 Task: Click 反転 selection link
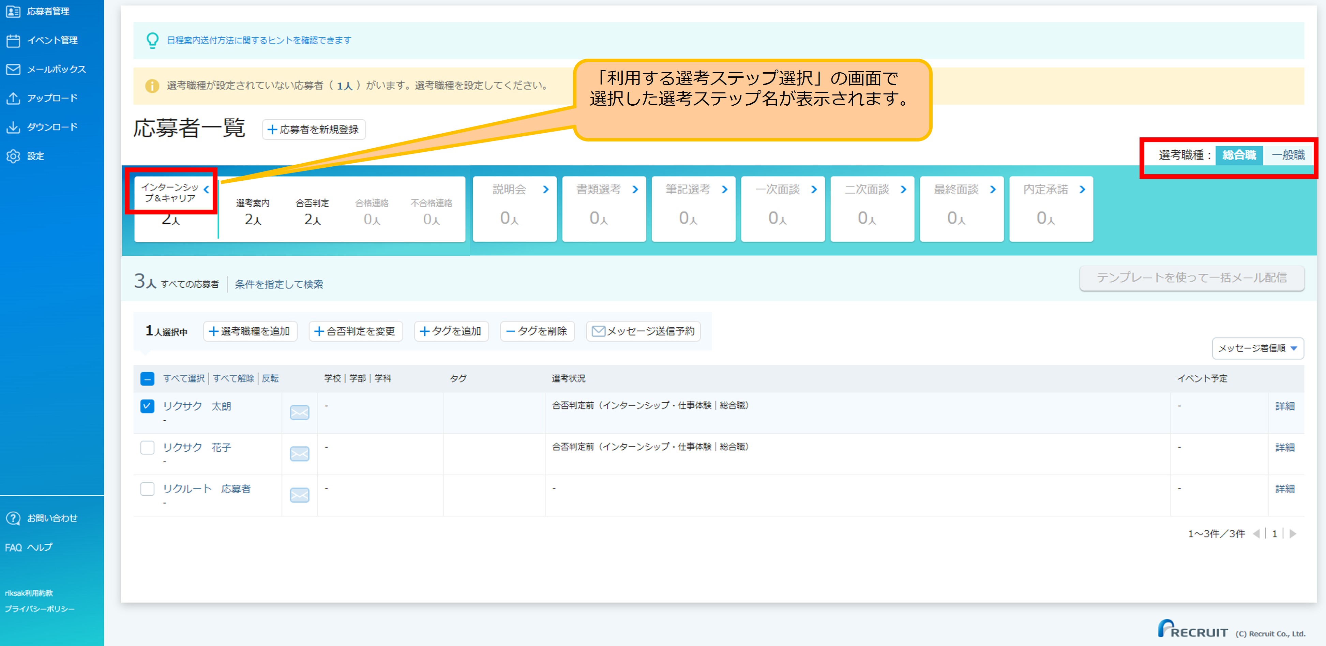pos(270,378)
